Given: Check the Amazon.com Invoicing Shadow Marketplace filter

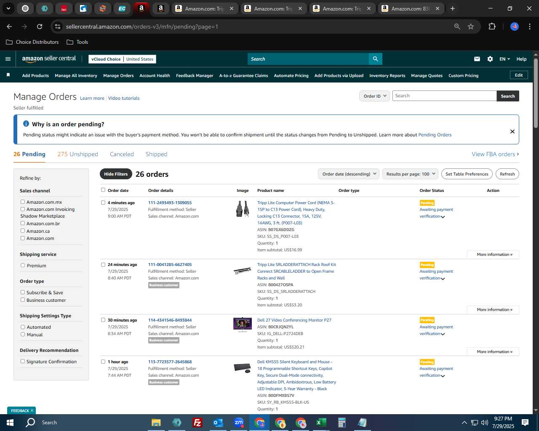Looking at the screenshot, I should coord(23,209).
